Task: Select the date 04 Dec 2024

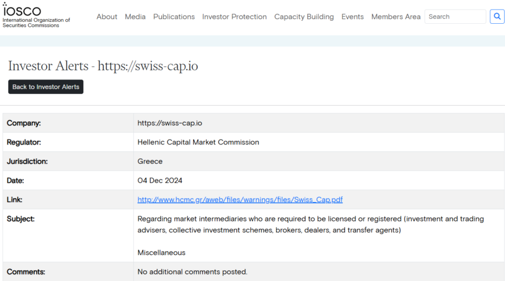Action: 160,181
